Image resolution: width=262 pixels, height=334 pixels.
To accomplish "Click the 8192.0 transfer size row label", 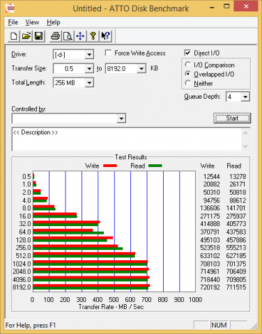I will (x=22, y=287).
